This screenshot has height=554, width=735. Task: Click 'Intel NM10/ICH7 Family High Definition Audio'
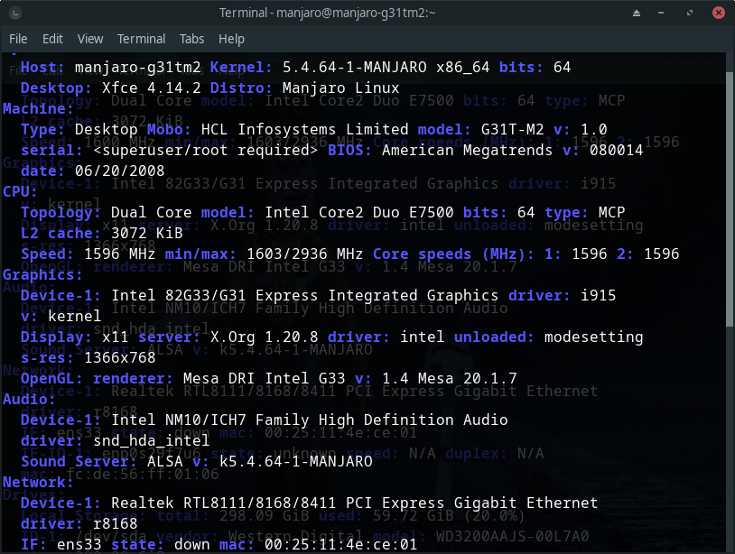pyautogui.click(x=310, y=420)
